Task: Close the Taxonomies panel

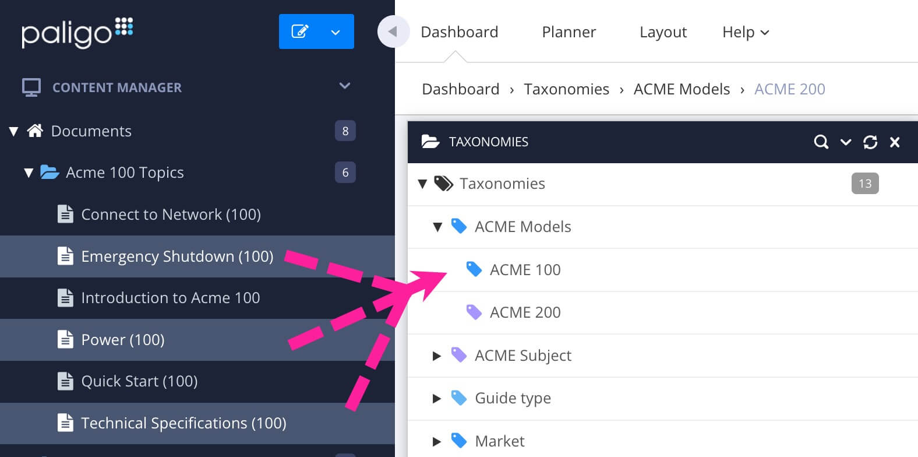Action: 895,142
